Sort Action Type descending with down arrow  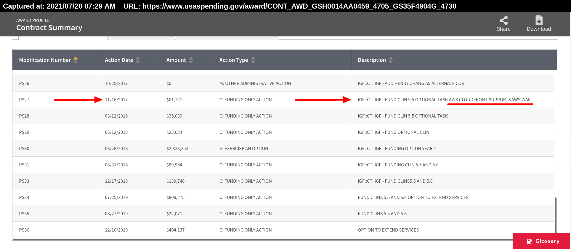(x=253, y=62)
